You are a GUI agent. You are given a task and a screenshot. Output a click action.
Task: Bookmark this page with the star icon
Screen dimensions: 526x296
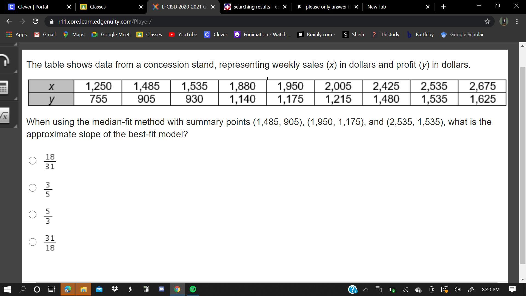487,21
